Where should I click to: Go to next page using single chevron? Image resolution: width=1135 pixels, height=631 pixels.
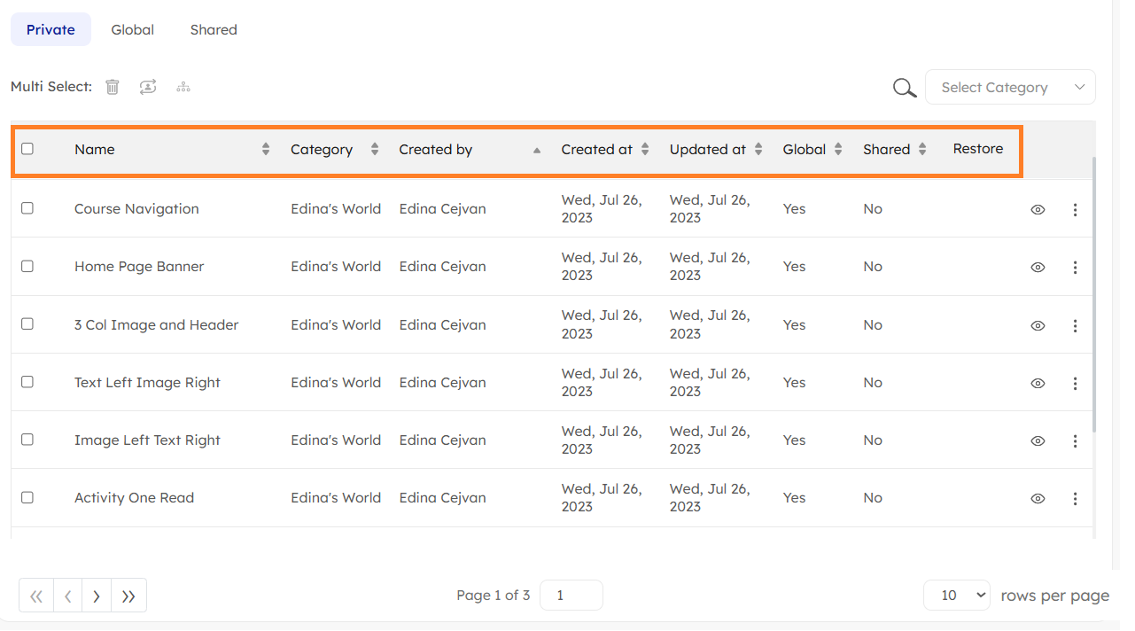pos(96,596)
